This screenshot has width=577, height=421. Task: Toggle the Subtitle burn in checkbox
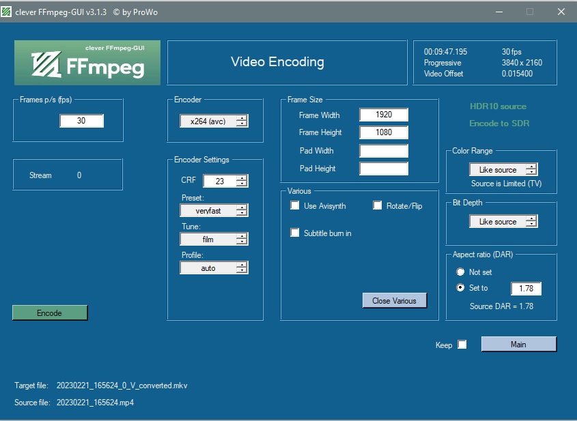295,233
